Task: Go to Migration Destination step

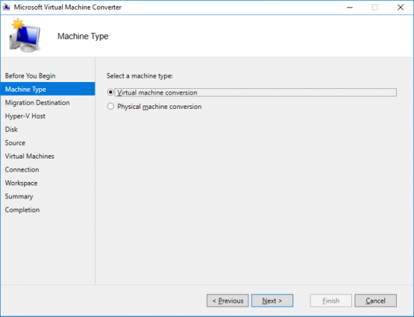Action: 37,103
